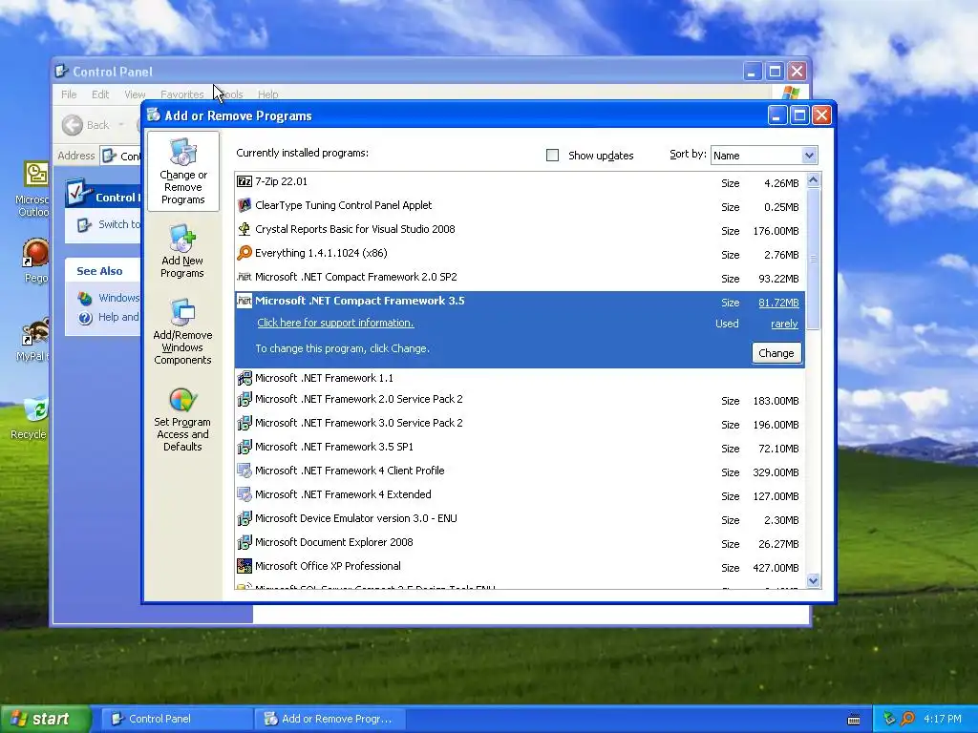Click the Everything search tray icon
The image size is (978, 733).
coord(907,719)
